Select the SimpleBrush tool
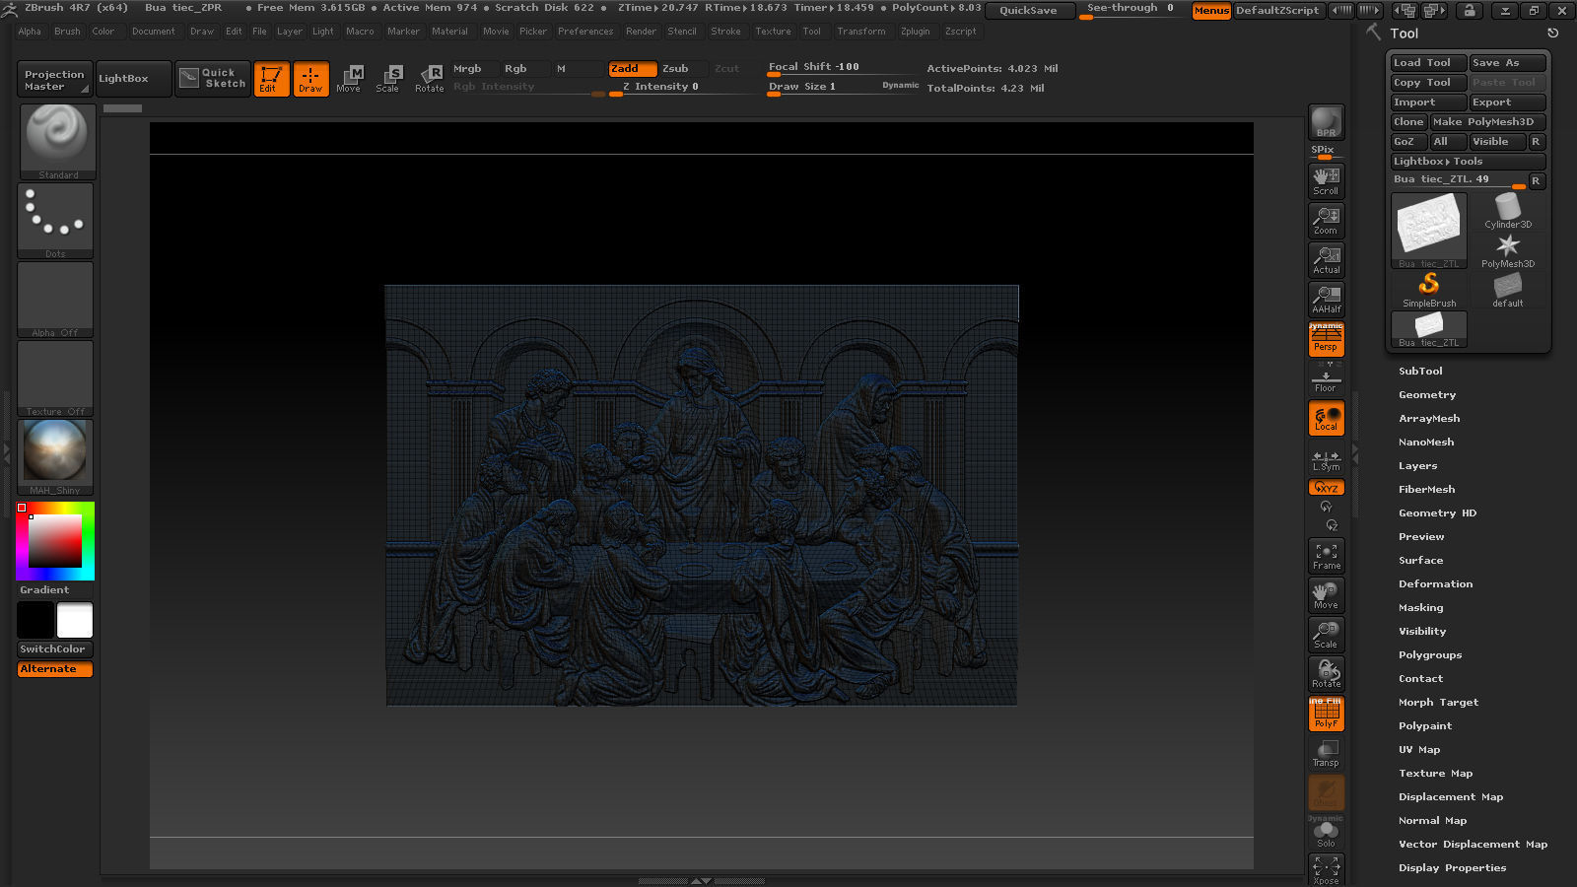 [1429, 290]
